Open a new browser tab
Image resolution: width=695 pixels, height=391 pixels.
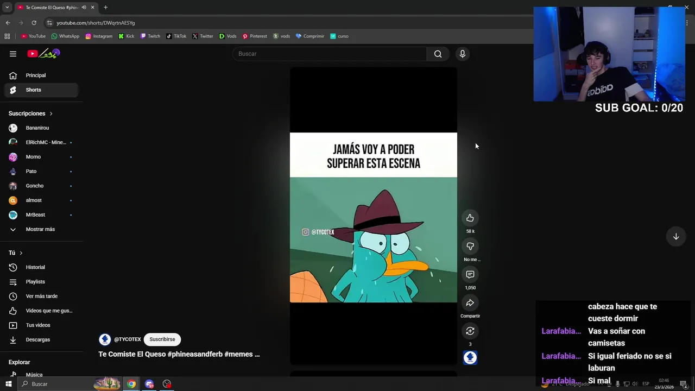(x=105, y=8)
